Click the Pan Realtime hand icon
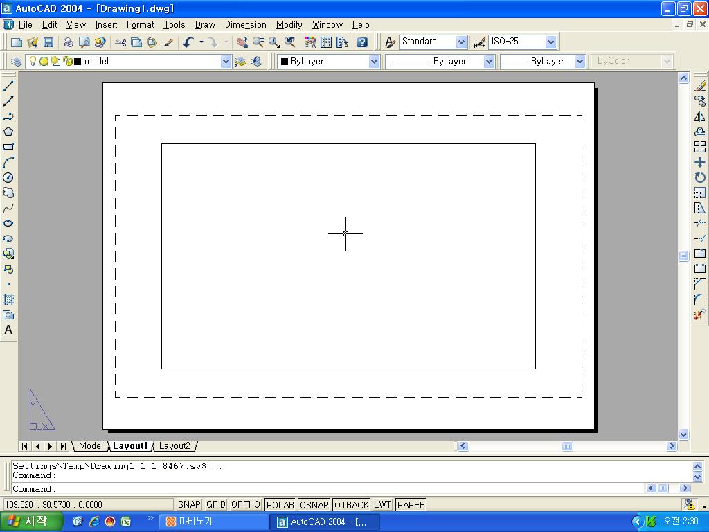This screenshot has height=532, width=709. click(242, 42)
